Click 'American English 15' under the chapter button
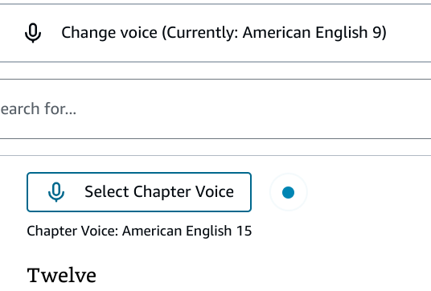 click(187, 231)
